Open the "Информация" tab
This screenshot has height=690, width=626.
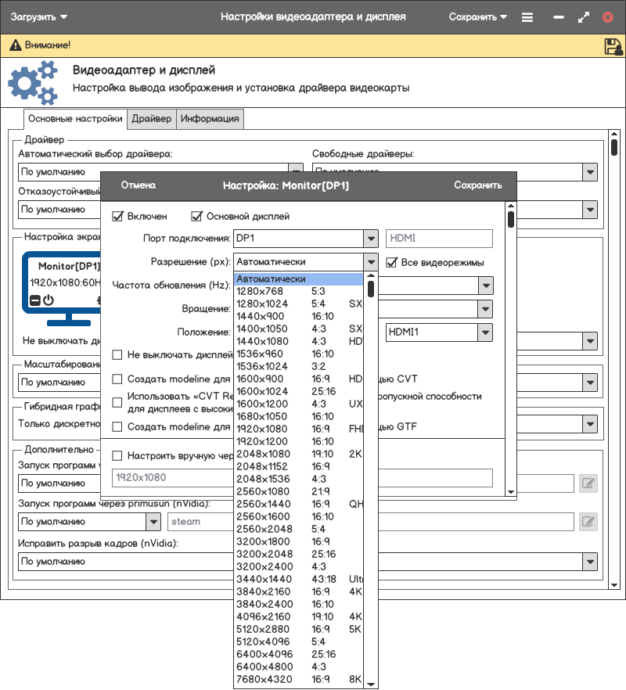coord(209,119)
